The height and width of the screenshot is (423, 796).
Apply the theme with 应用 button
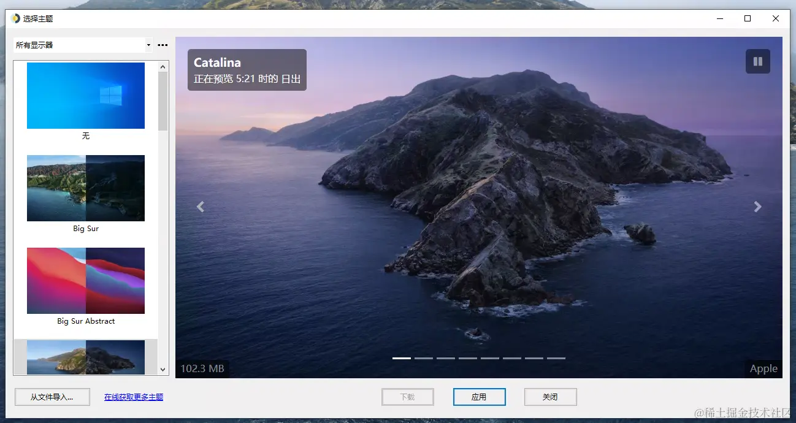pos(479,397)
